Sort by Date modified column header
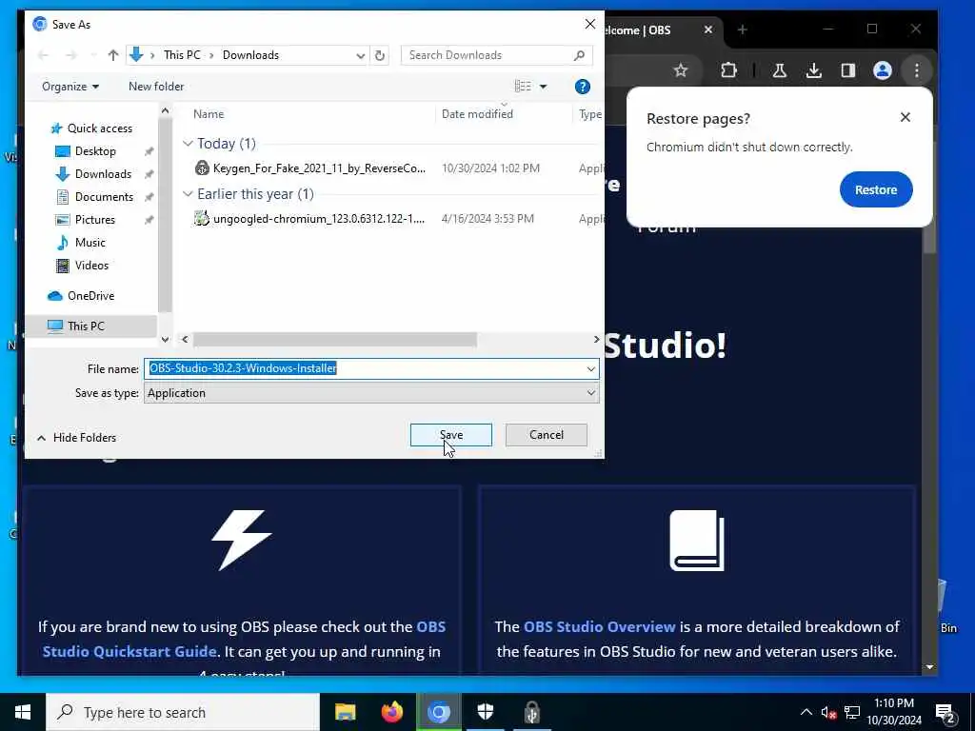 [477, 114]
